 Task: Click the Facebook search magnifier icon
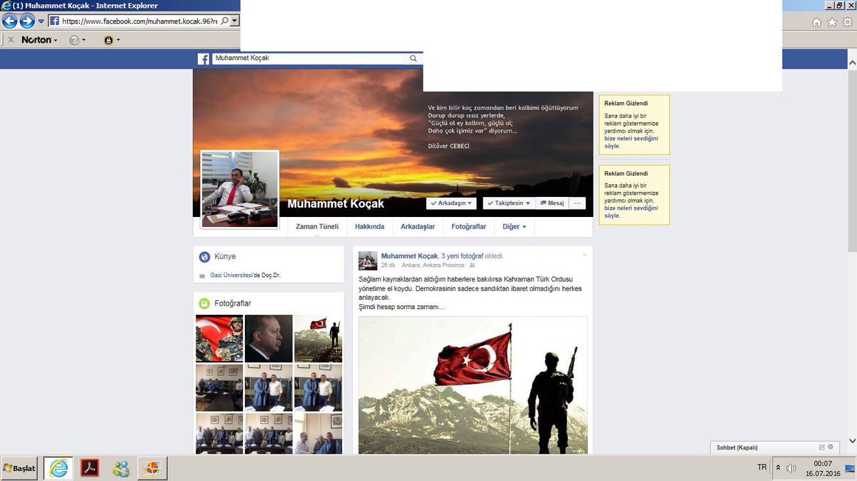tap(414, 59)
